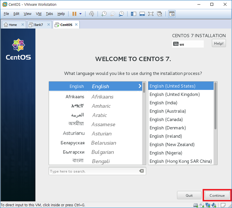Select Bulgarian in the language list
This screenshot has height=208, width=232.
pos(95,152)
